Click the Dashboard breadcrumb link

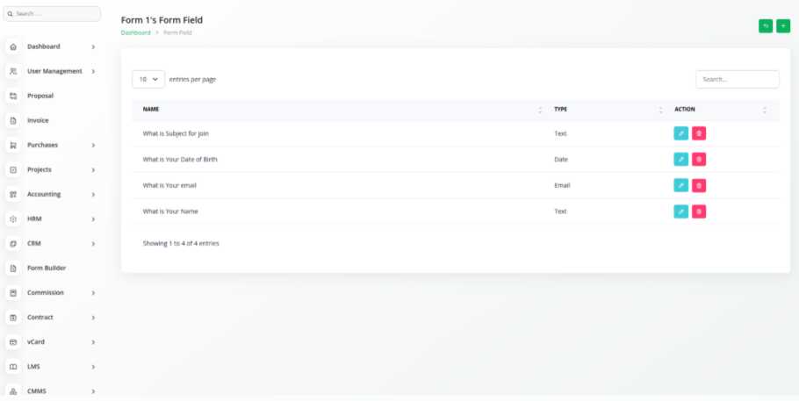[x=135, y=32]
